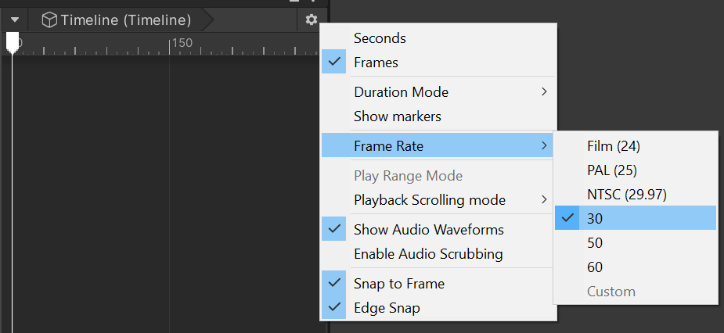Choose Film (24) frame rate
The width and height of the screenshot is (724, 333).
click(614, 146)
